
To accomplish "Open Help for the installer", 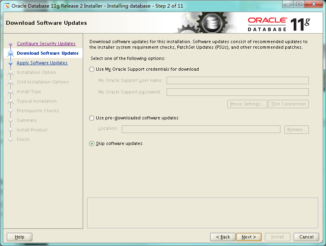I will pyautogui.click(x=20, y=237).
